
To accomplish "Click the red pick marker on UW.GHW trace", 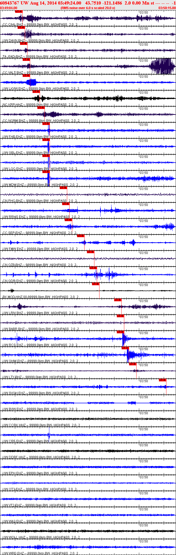I will click(125, 348).
